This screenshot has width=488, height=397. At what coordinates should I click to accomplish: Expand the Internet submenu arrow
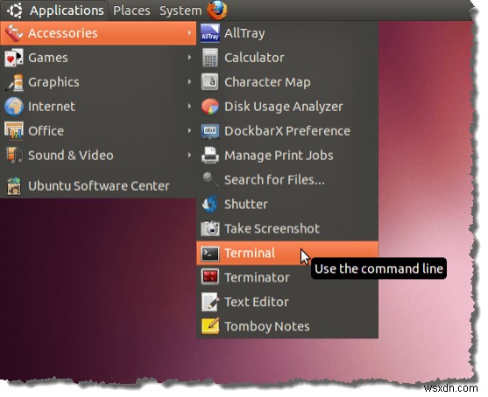189,106
